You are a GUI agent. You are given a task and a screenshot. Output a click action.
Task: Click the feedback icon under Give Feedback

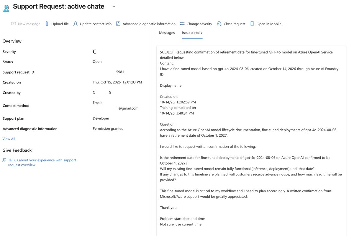pyautogui.click(x=4, y=160)
